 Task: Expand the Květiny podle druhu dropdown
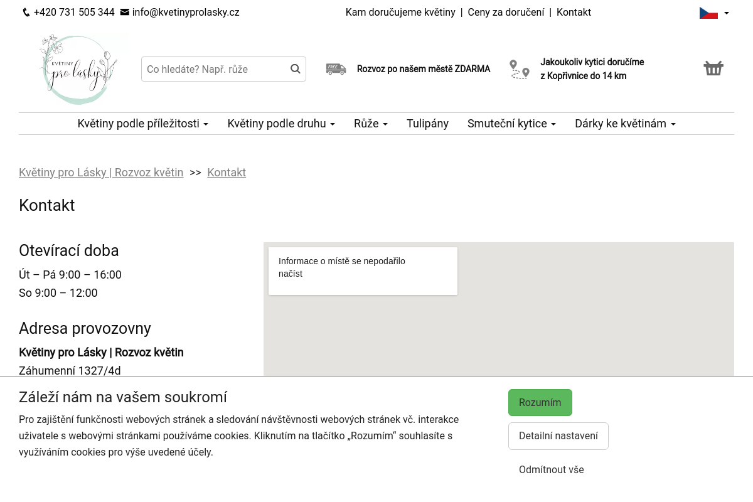[x=280, y=124]
